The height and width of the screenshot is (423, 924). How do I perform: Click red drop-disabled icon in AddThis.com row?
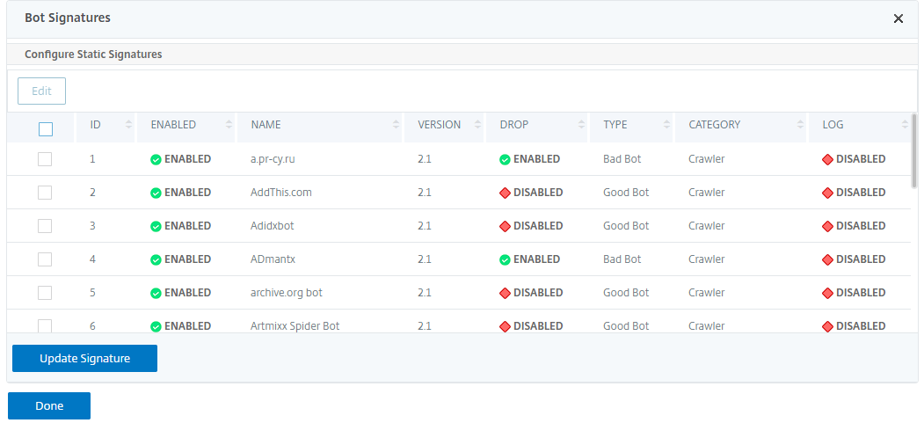pos(505,193)
